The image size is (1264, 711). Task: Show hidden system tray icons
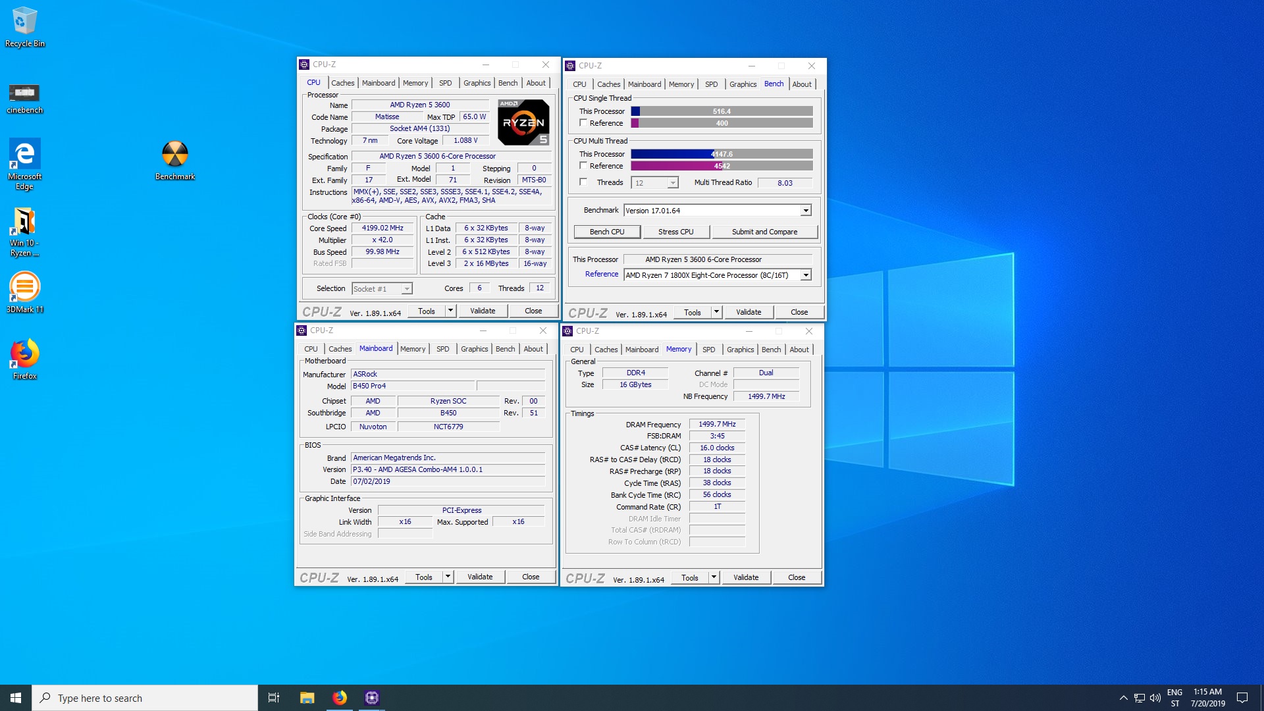[1123, 698]
